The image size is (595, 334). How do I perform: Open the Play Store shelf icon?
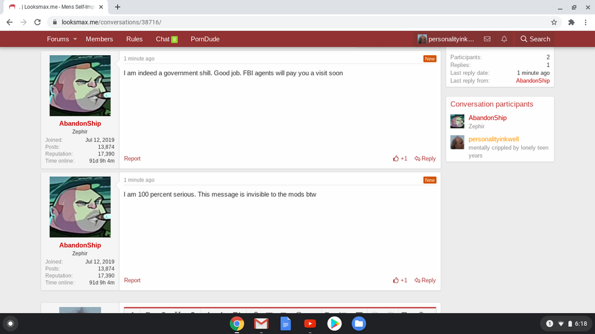pyautogui.click(x=334, y=323)
